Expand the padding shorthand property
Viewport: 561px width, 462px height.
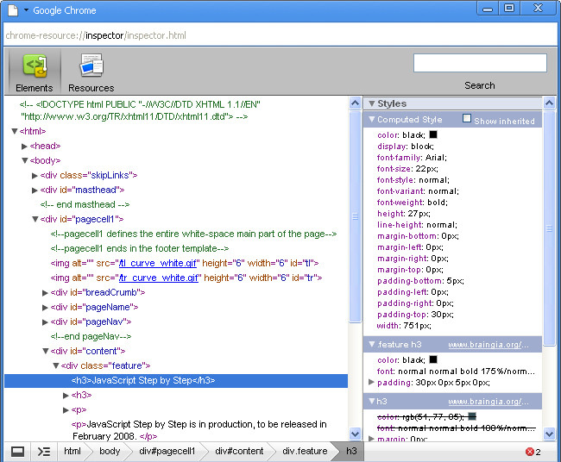pos(371,382)
